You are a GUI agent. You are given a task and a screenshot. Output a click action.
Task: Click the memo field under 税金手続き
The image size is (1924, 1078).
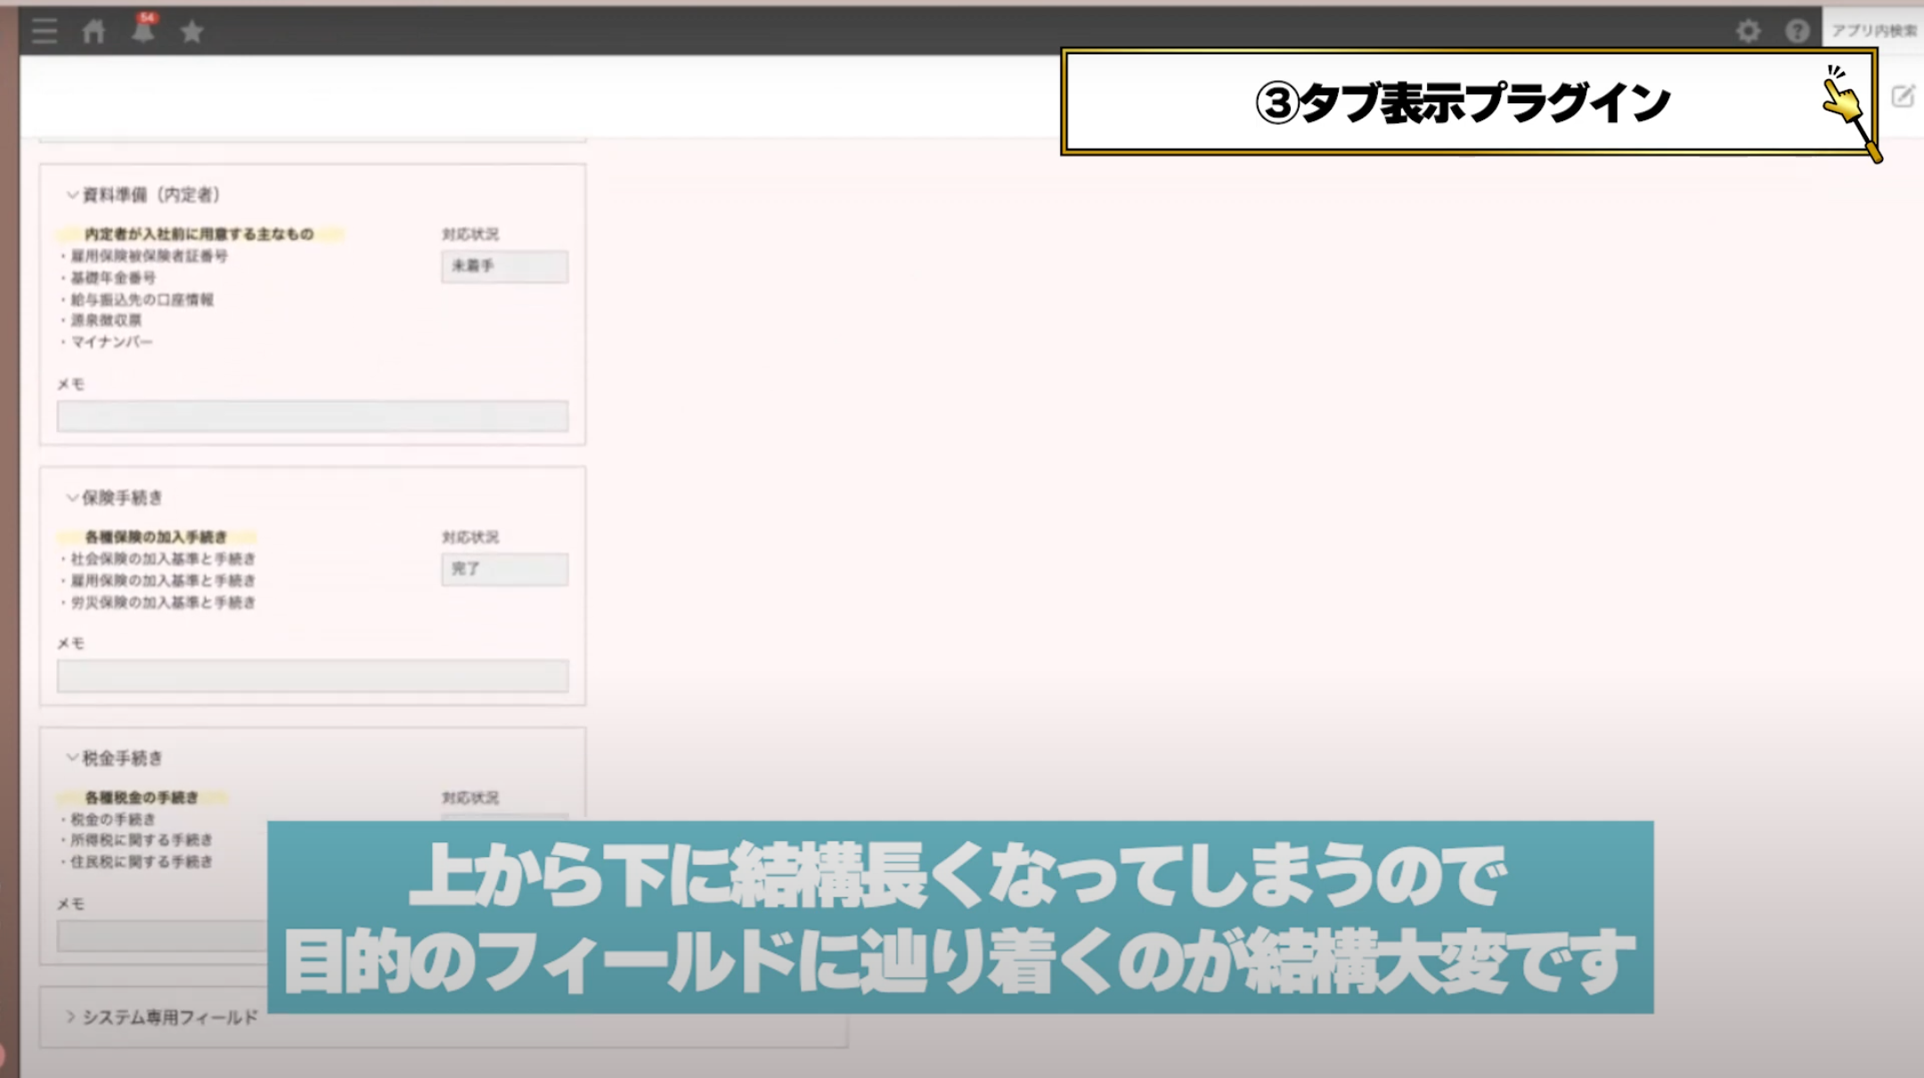click(162, 935)
